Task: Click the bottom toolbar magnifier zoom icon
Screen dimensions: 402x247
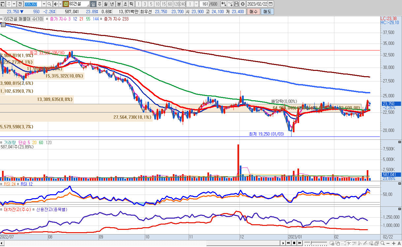Action: coord(382,243)
